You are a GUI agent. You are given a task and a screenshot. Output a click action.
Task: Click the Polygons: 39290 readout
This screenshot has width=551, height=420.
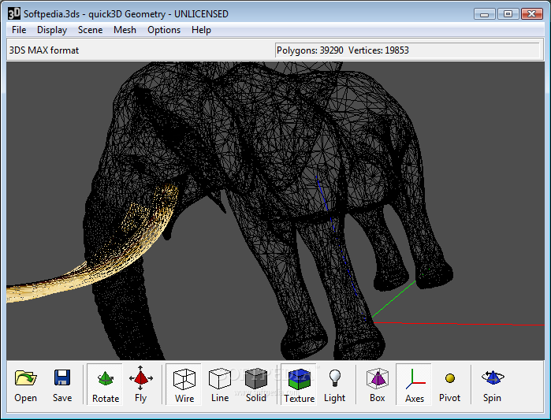pyautogui.click(x=310, y=50)
